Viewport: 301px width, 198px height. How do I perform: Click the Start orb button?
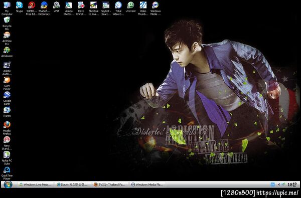[8, 184]
